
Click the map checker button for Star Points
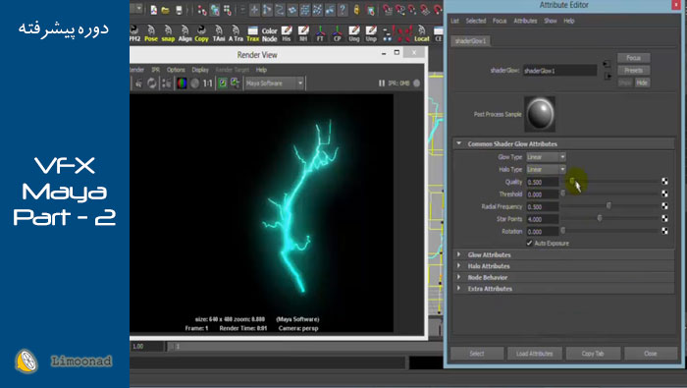coord(664,218)
